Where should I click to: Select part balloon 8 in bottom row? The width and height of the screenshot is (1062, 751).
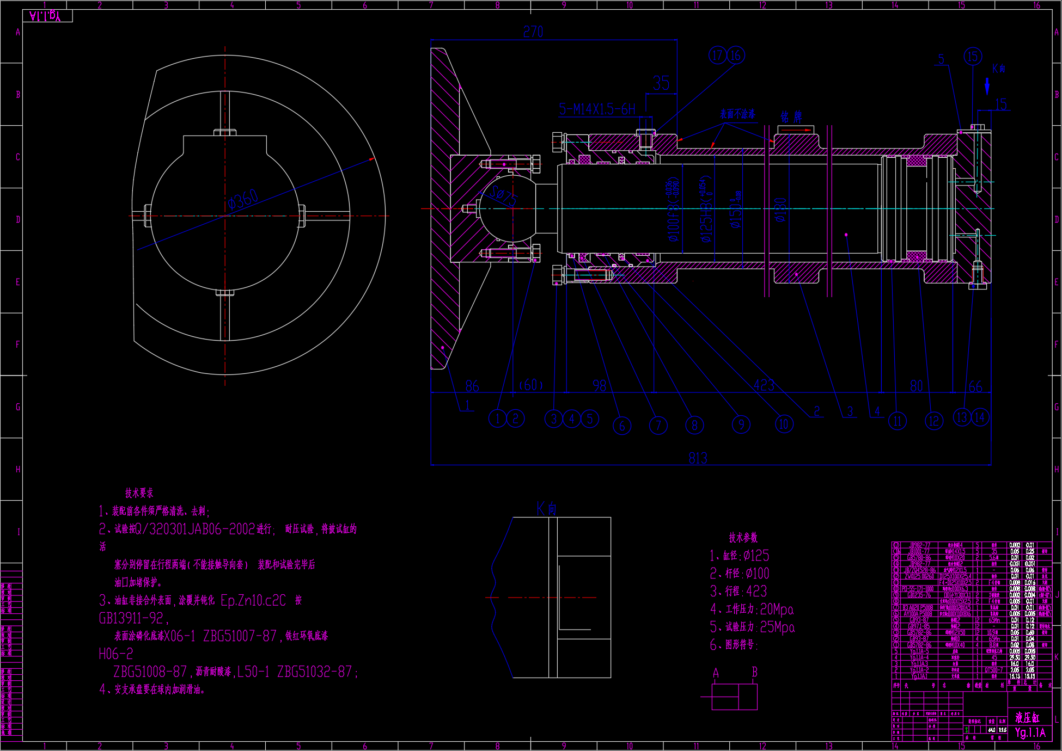tap(694, 425)
